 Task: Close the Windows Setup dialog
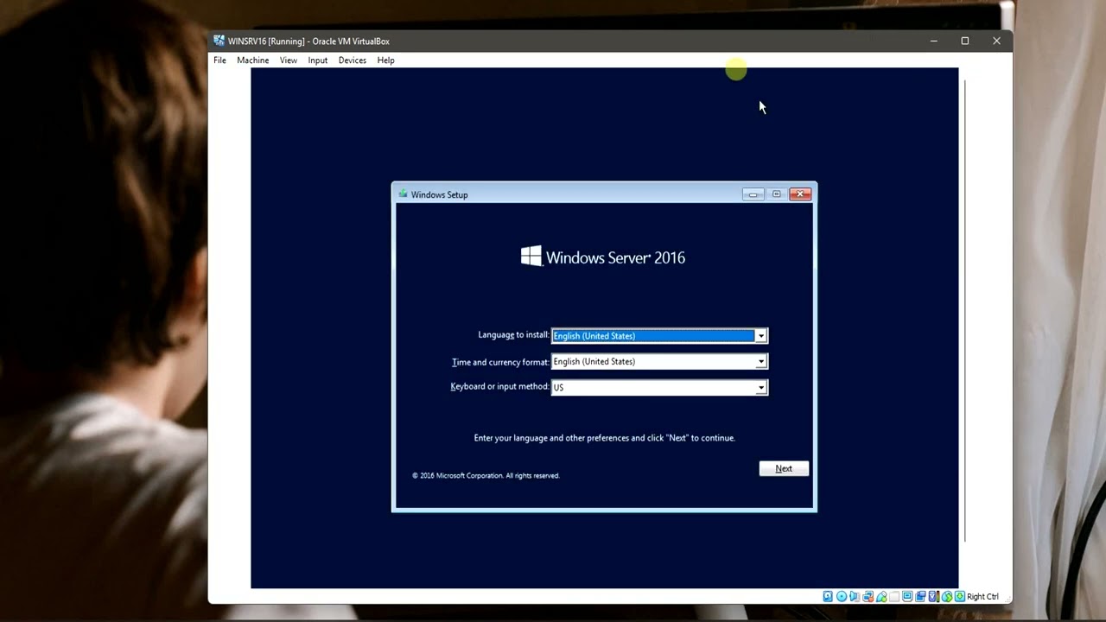[800, 194]
